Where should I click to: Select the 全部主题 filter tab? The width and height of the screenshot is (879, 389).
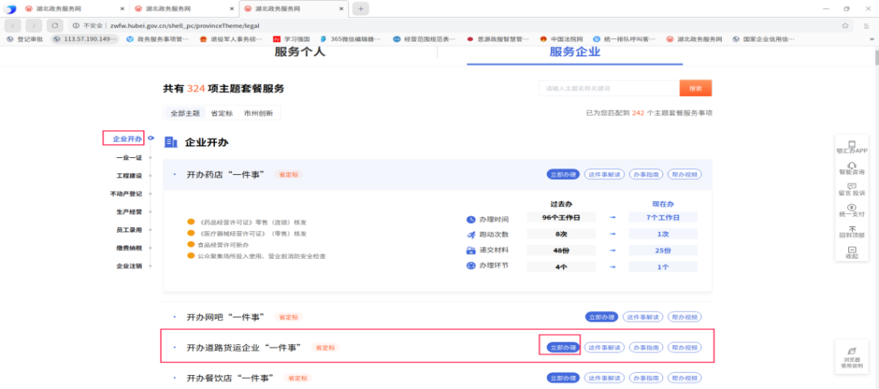(185, 112)
